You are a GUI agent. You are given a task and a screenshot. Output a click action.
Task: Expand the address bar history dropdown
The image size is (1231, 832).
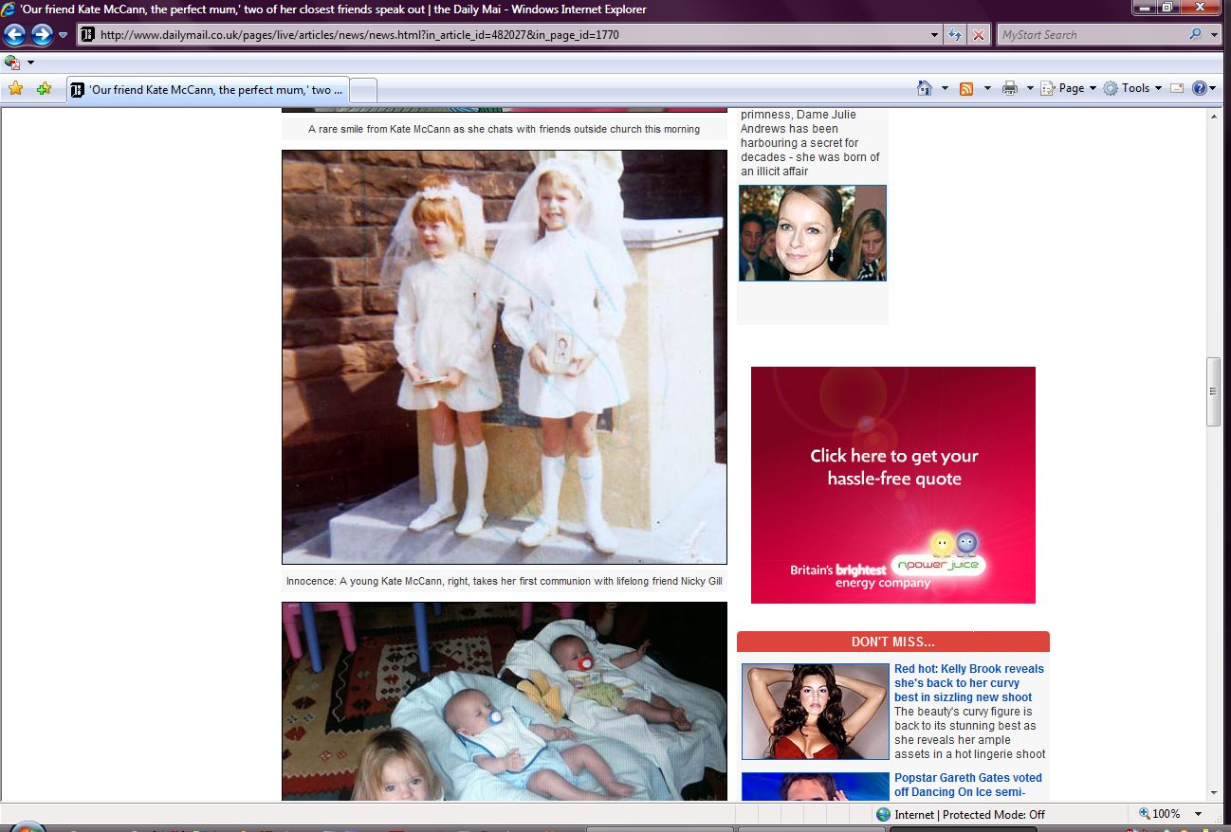pos(935,35)
